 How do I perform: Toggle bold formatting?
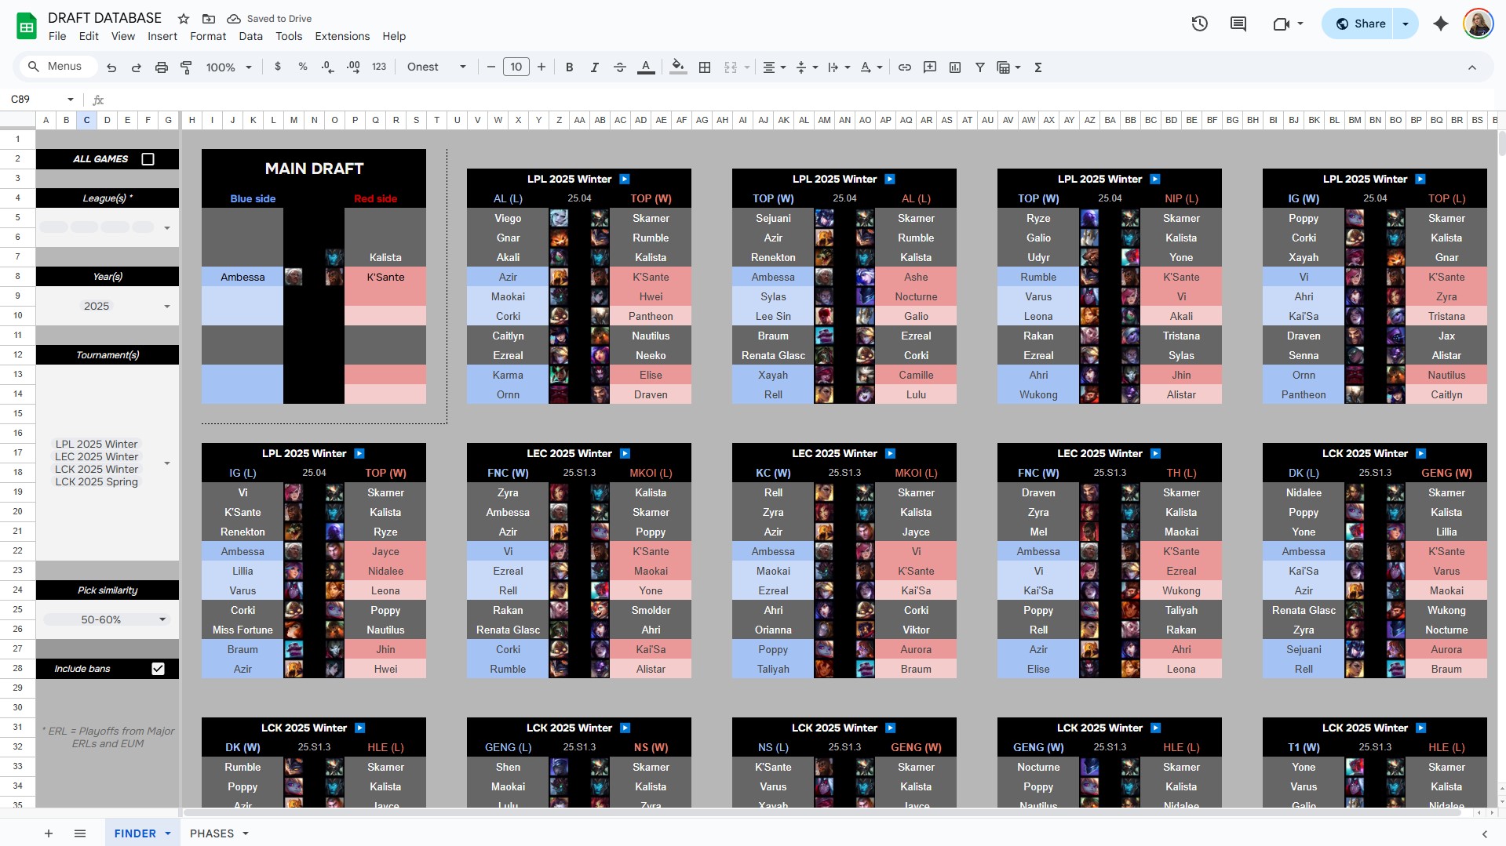(570, 67)
